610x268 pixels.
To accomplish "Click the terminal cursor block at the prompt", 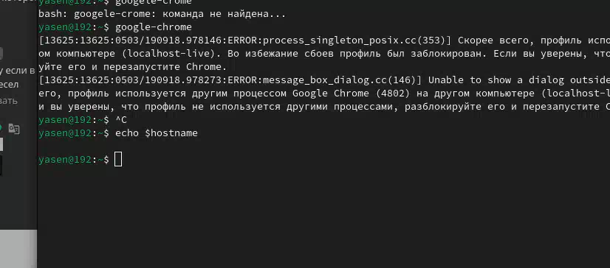I will [118, 160].
